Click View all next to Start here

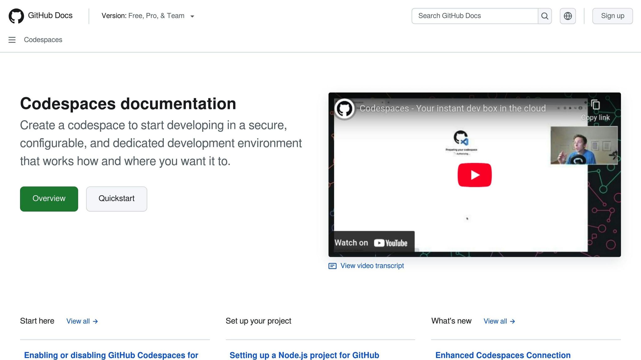point(82,321)
